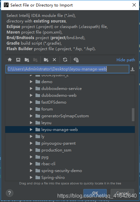Delete selected item with X icon

(x=54, y=60)
